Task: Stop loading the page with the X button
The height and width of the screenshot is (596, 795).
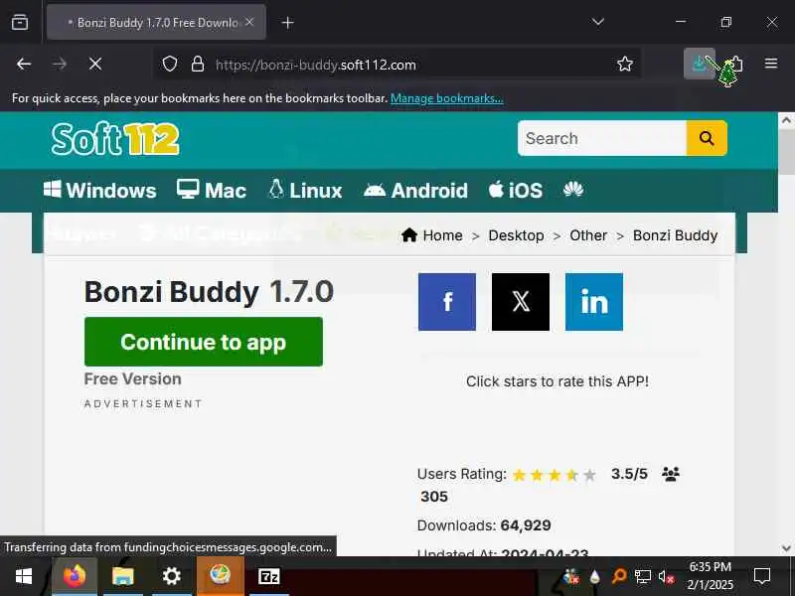Action: tap(95, 65)
